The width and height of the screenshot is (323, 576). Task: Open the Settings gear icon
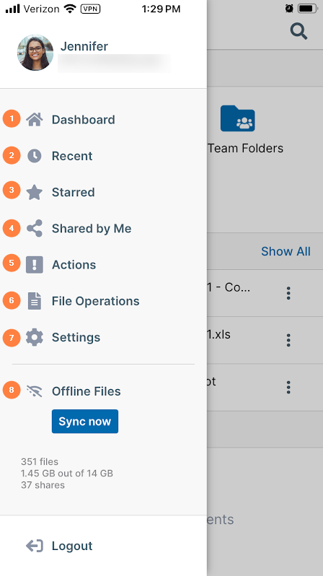[35, 337]
